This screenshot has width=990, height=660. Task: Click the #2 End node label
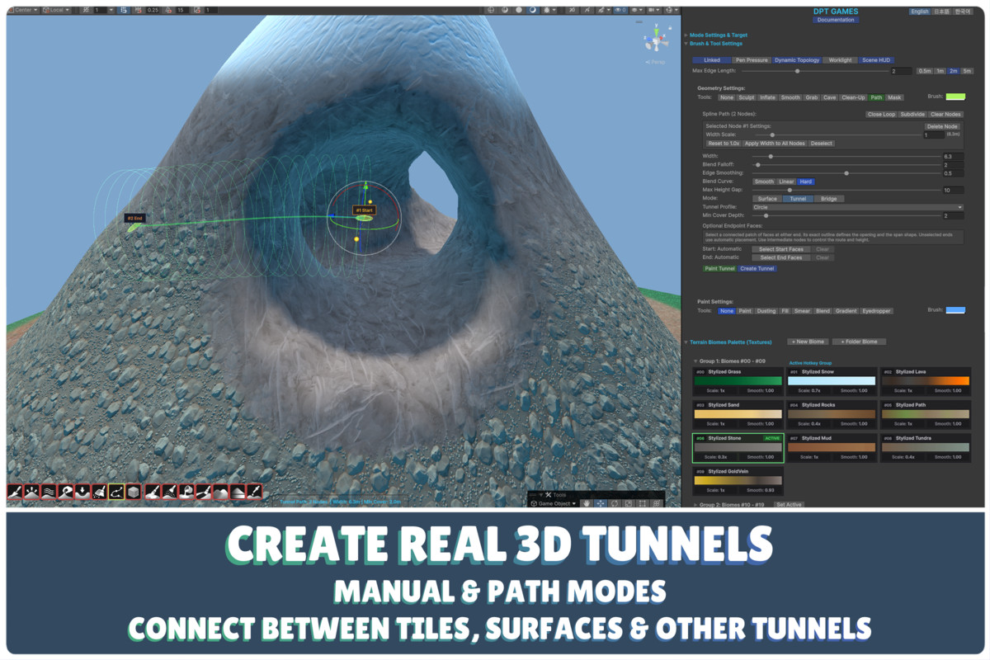(x=134, y=219)
